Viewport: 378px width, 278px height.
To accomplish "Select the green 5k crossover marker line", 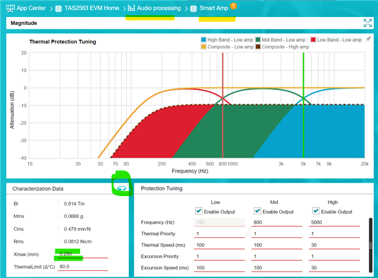I will (303, 105).
